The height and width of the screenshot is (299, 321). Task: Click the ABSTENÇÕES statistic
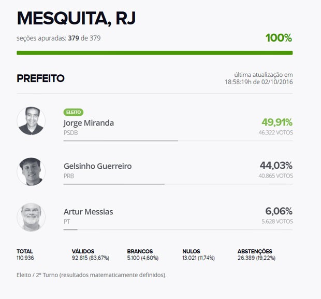[x=256, y=255]
